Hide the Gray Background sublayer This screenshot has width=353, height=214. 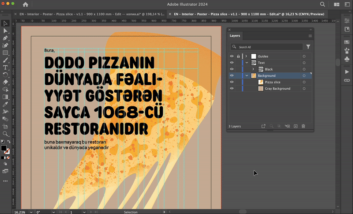coord(232,88)
